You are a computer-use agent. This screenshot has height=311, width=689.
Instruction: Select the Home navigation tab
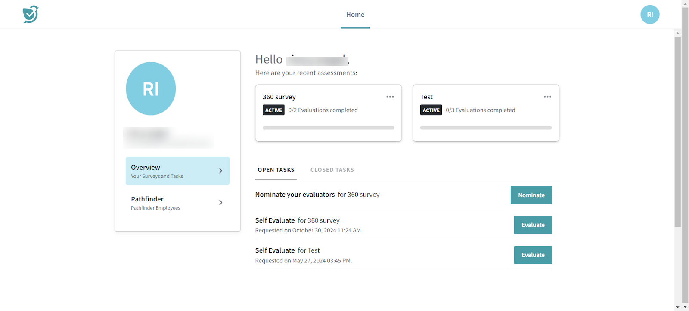pyautogui.click(x=355, y=15)
